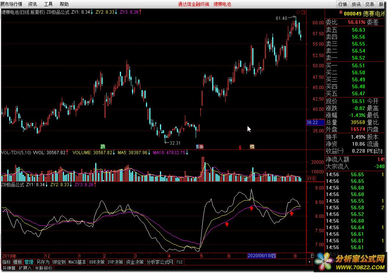Click the 另存为 tab
This screenshot has width=388, height=273.
[x=43, y=262]
